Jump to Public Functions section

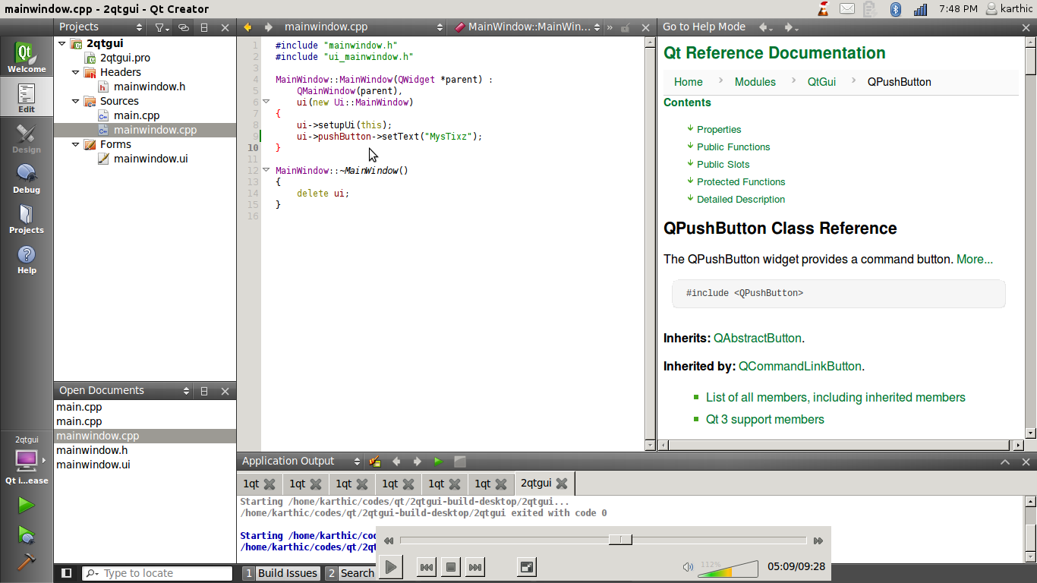(x=733, y=147)
